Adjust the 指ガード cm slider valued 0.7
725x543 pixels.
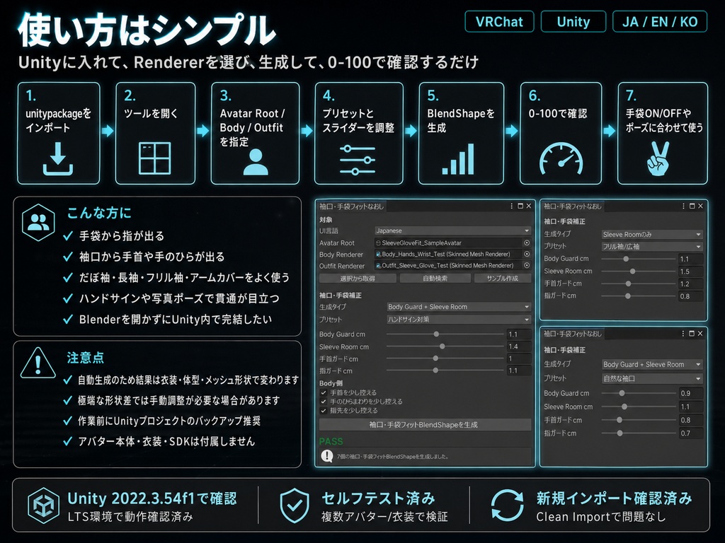(x=638, y=433)
